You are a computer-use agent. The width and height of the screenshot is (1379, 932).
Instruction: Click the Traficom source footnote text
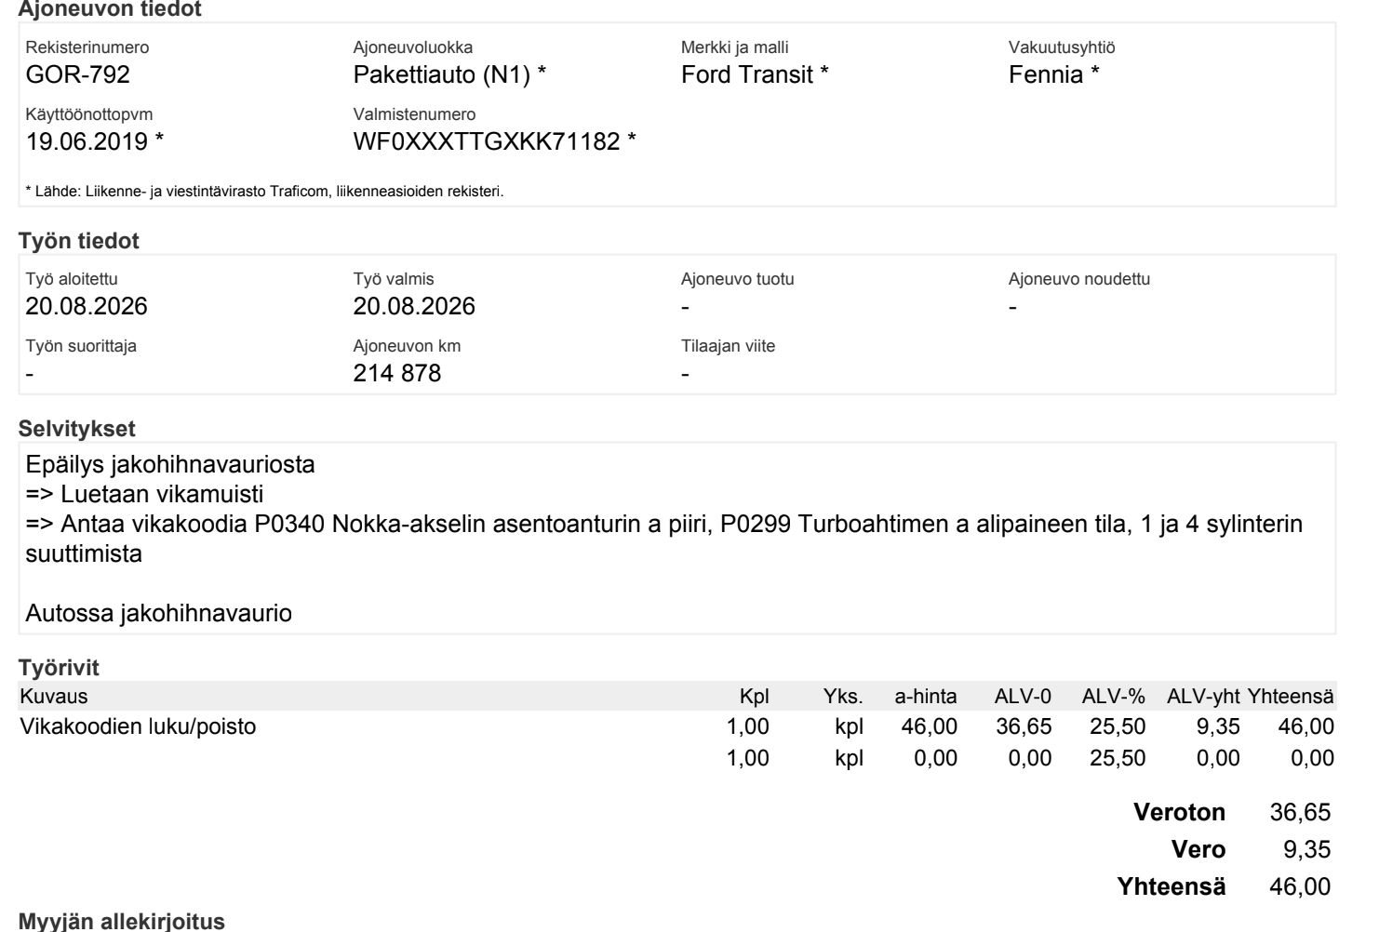click(x=264, y=192)
